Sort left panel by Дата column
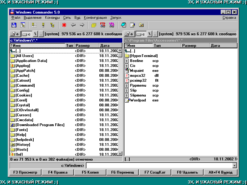 tap(111, 46)
